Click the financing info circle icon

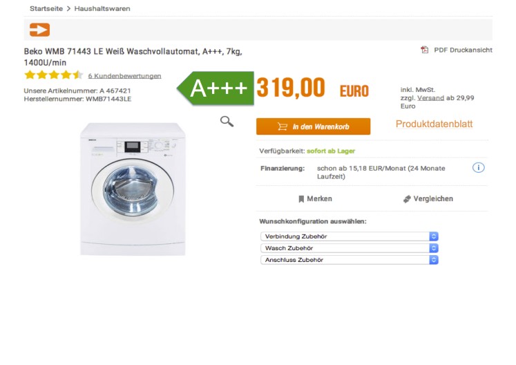tap(478, 168)
